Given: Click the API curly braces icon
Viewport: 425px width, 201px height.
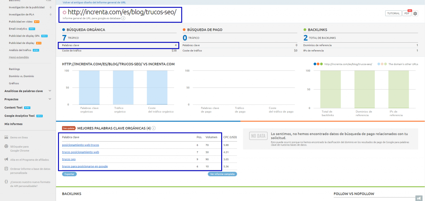Looking at the screenshot, I should click(x=6, y=182).
